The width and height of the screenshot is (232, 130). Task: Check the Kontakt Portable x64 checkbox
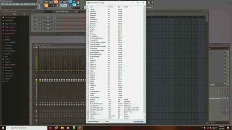(x=88, y=108)
